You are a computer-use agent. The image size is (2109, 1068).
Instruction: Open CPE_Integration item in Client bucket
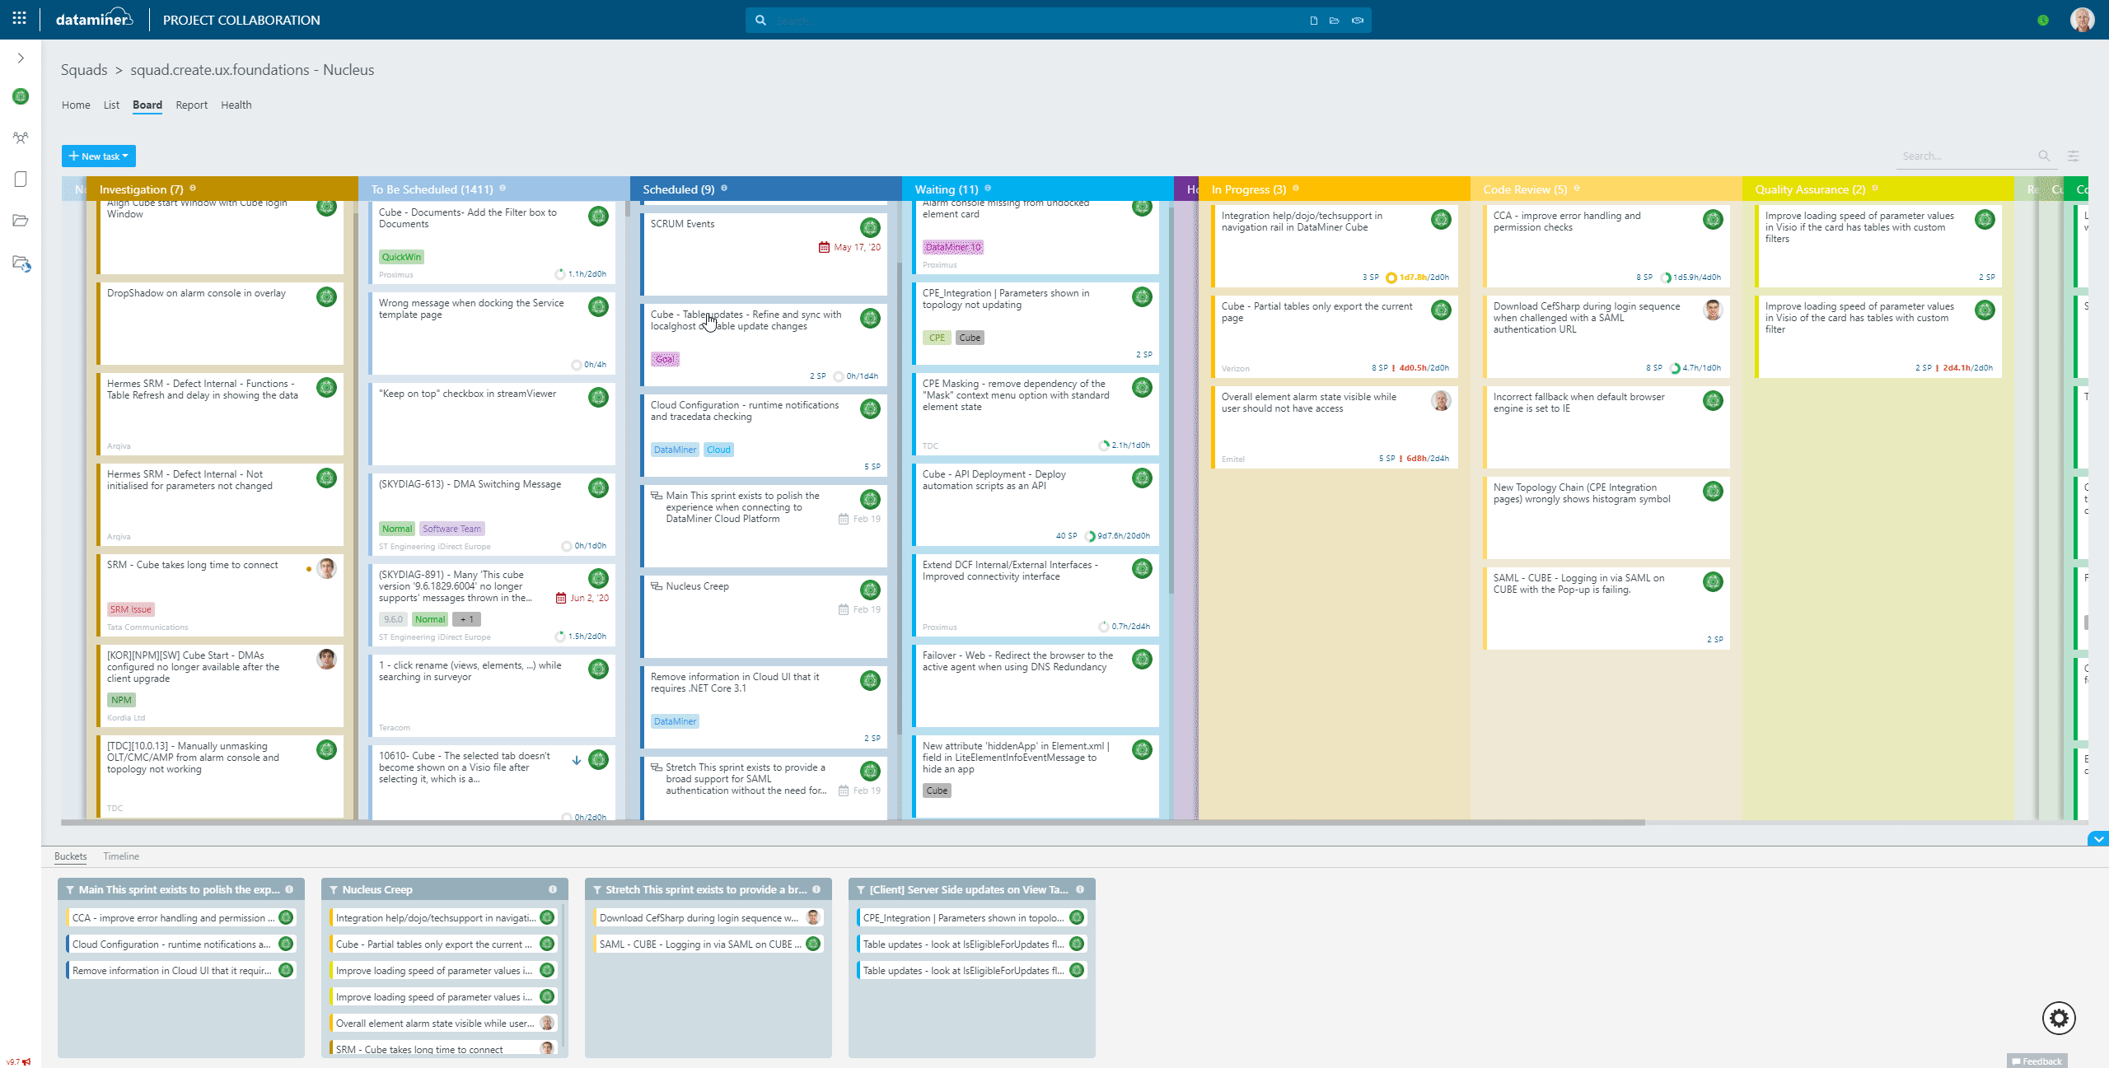[x=971, y=917]
